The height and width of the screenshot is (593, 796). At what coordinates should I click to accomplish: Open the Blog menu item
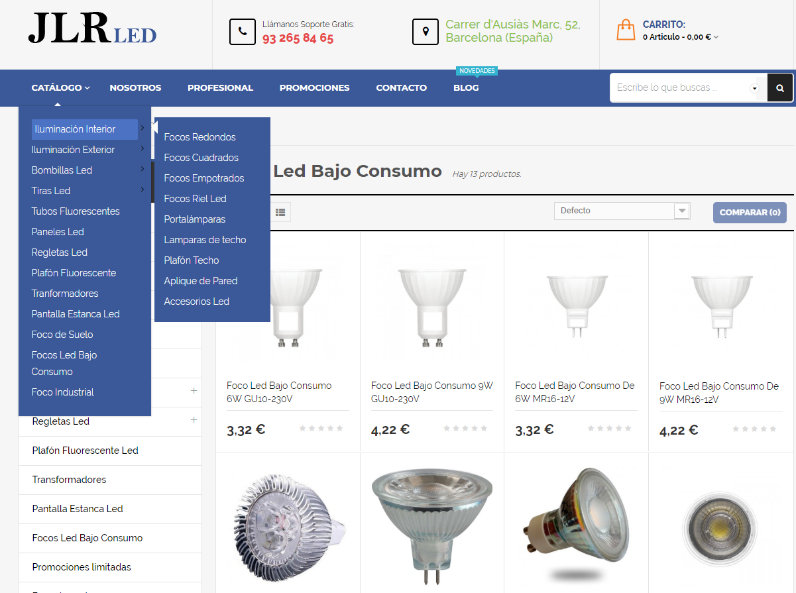[466, 87]
